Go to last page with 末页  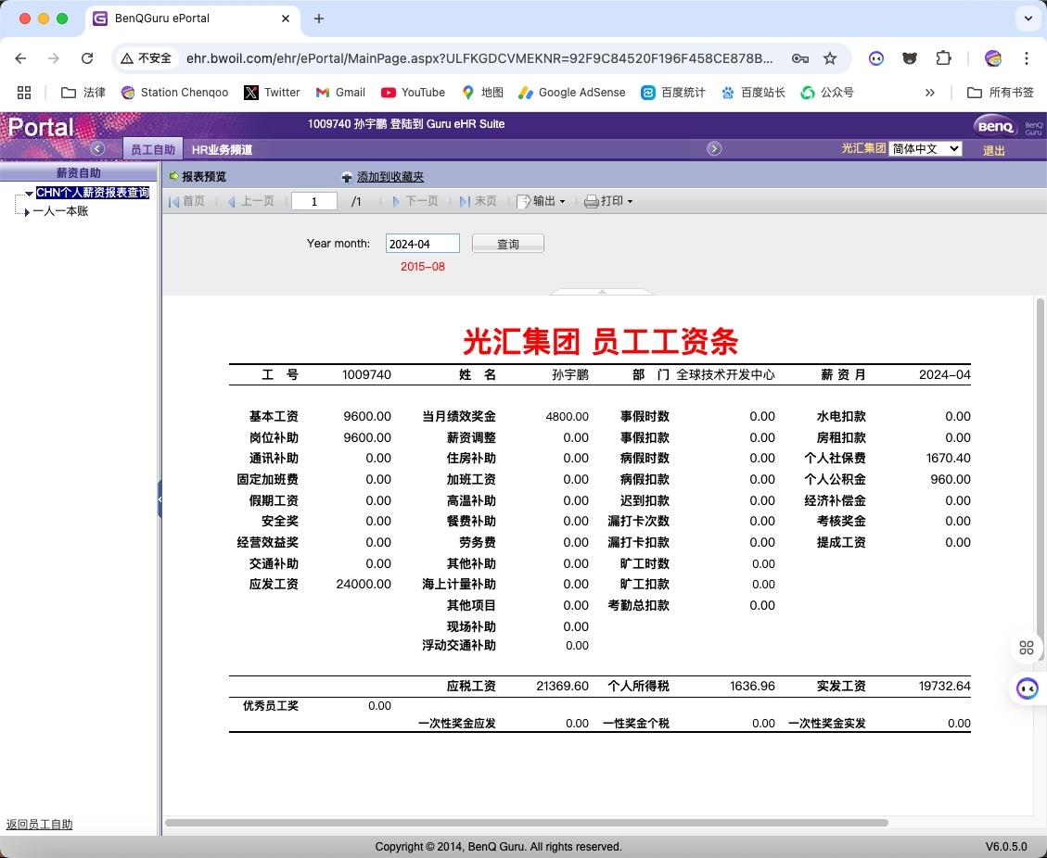tap(479, 201)
